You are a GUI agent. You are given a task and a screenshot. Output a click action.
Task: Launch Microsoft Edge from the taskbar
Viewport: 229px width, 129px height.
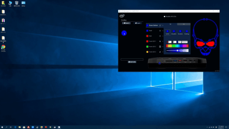15,127
